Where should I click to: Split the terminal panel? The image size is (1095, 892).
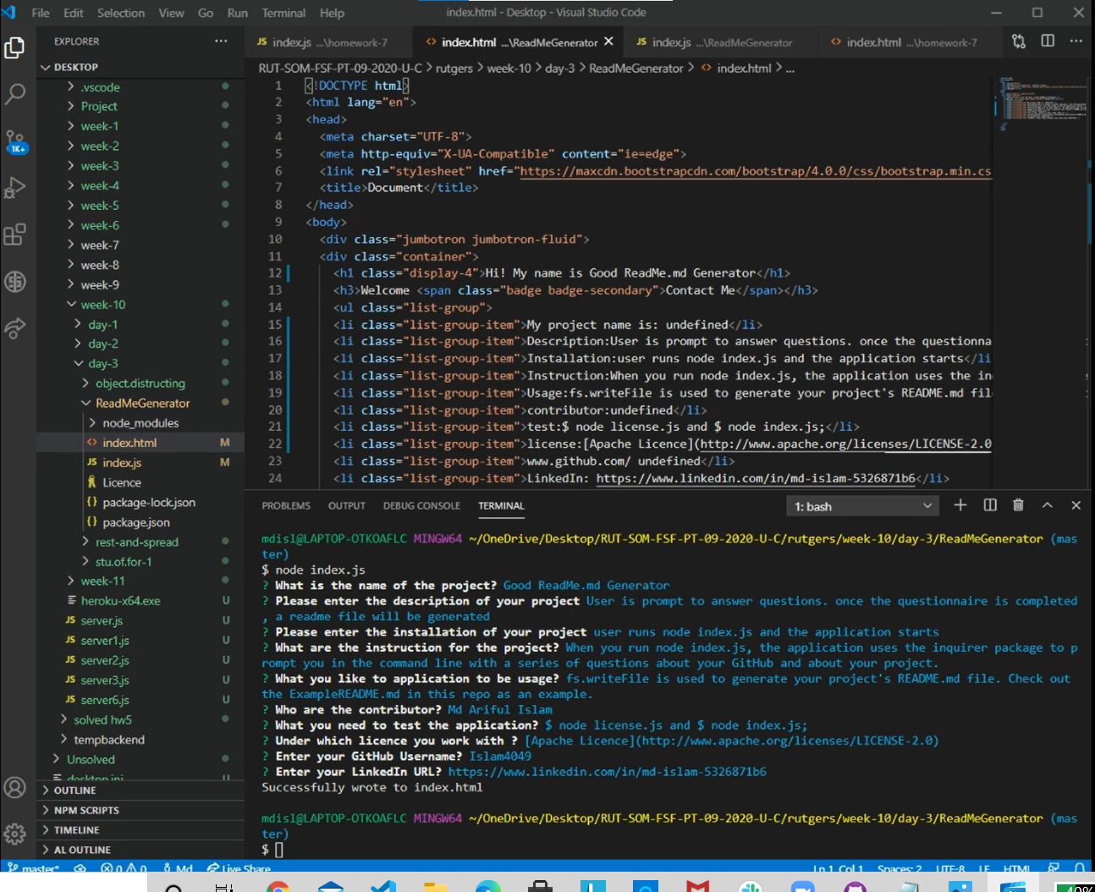click(990, 505)
